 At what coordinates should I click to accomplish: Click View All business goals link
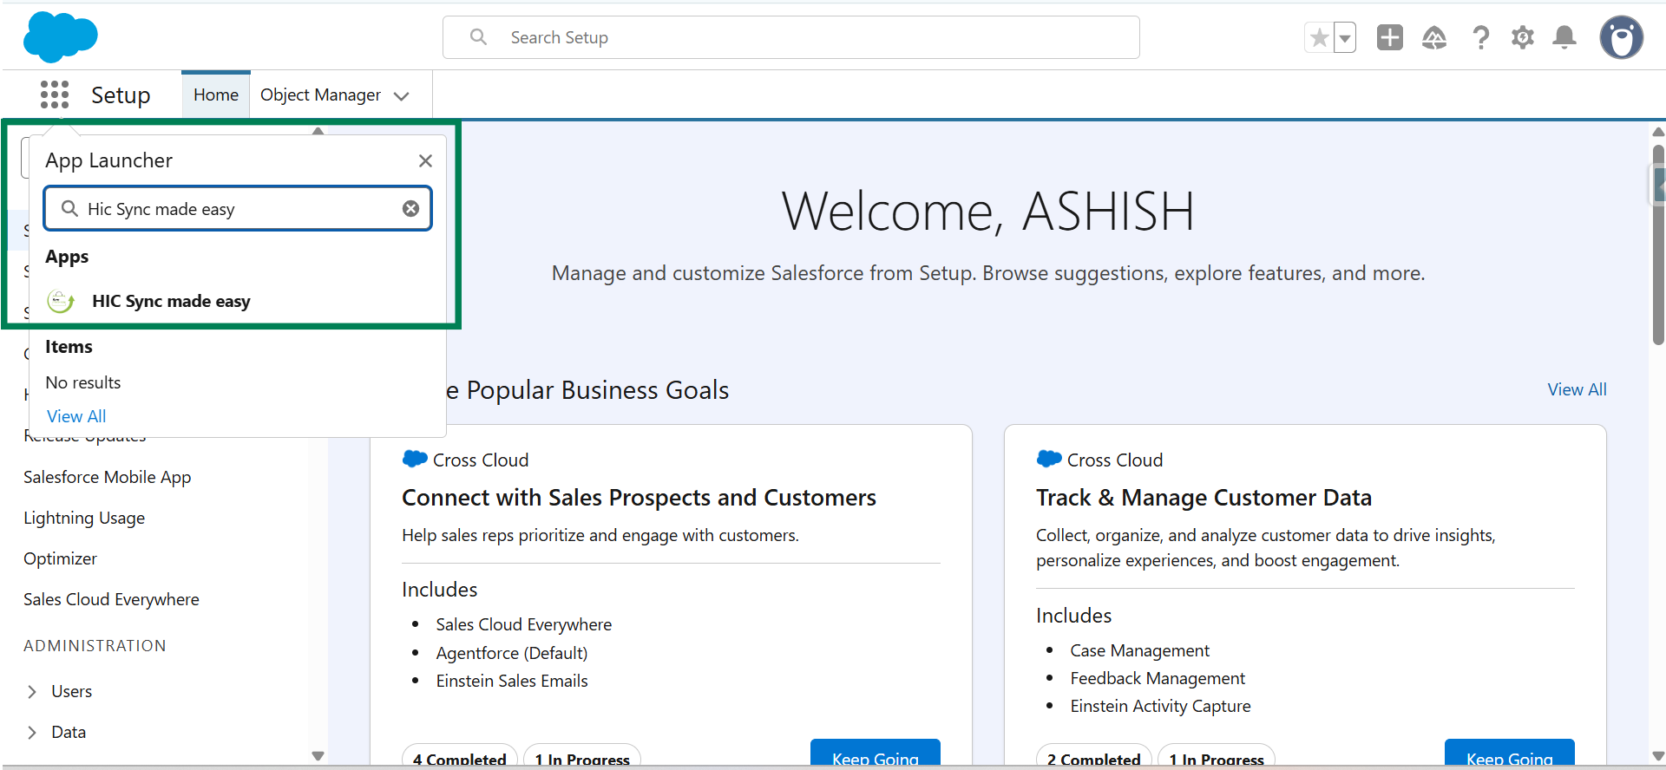click(x=1577, y=390)
